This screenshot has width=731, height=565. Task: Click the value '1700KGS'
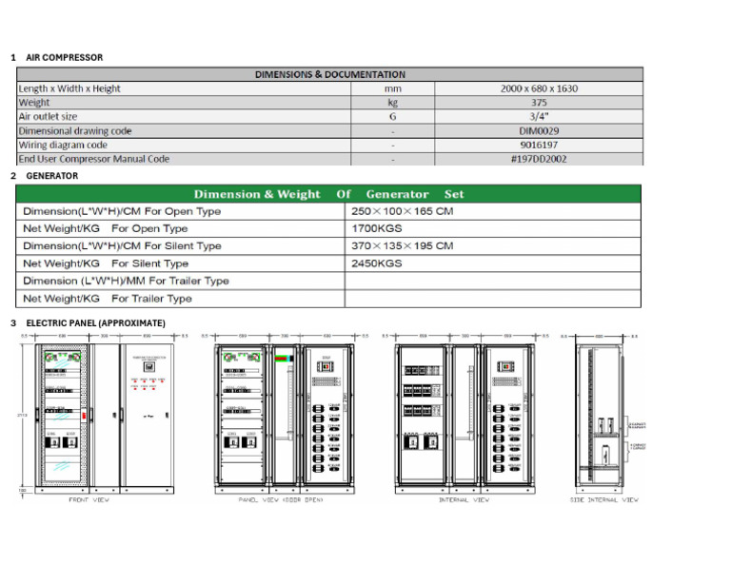[x=377, y=228]
